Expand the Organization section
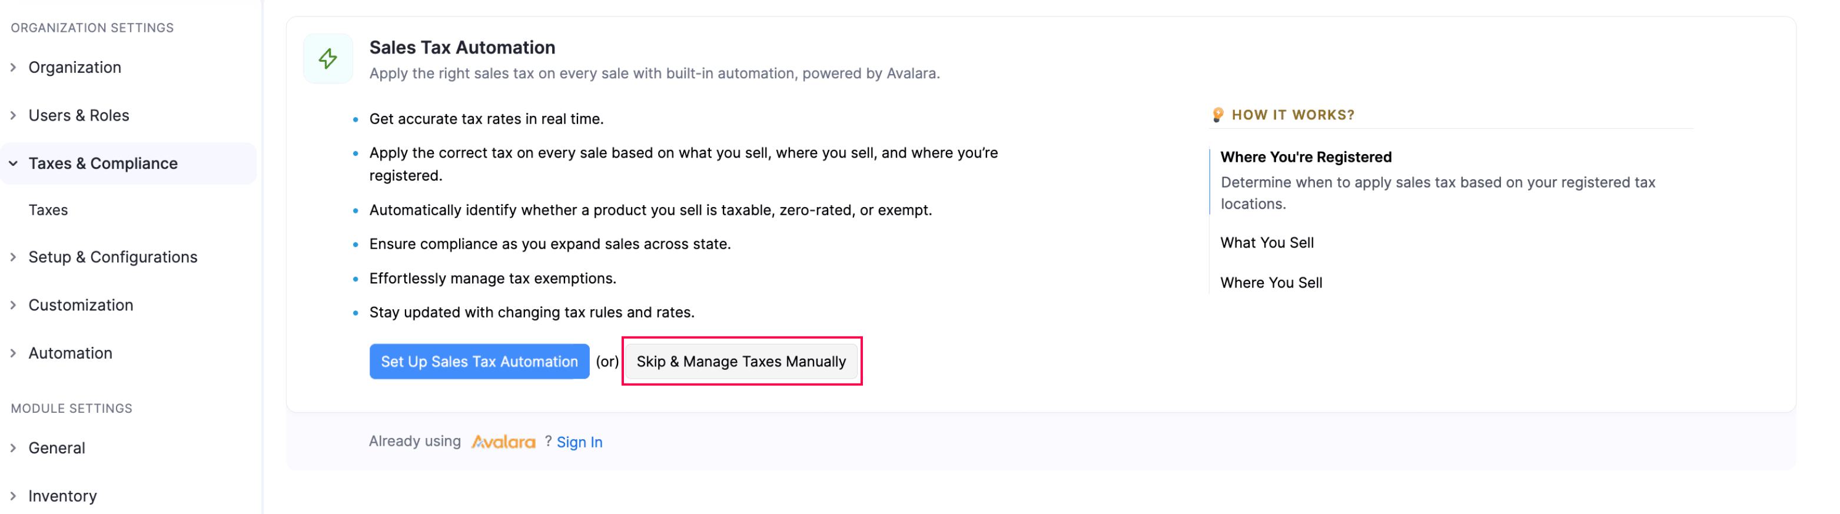Screen dimensions: 1840x514 (74, 67)
